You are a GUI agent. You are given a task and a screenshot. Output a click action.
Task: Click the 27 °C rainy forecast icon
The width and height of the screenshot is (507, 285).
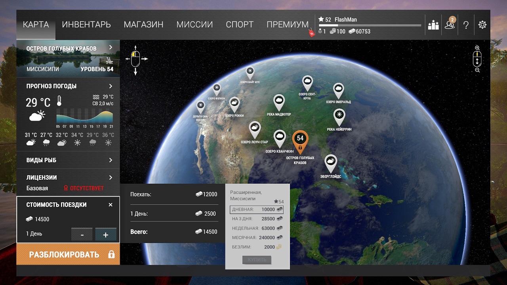pyautogui.click(x=46, y=142)
